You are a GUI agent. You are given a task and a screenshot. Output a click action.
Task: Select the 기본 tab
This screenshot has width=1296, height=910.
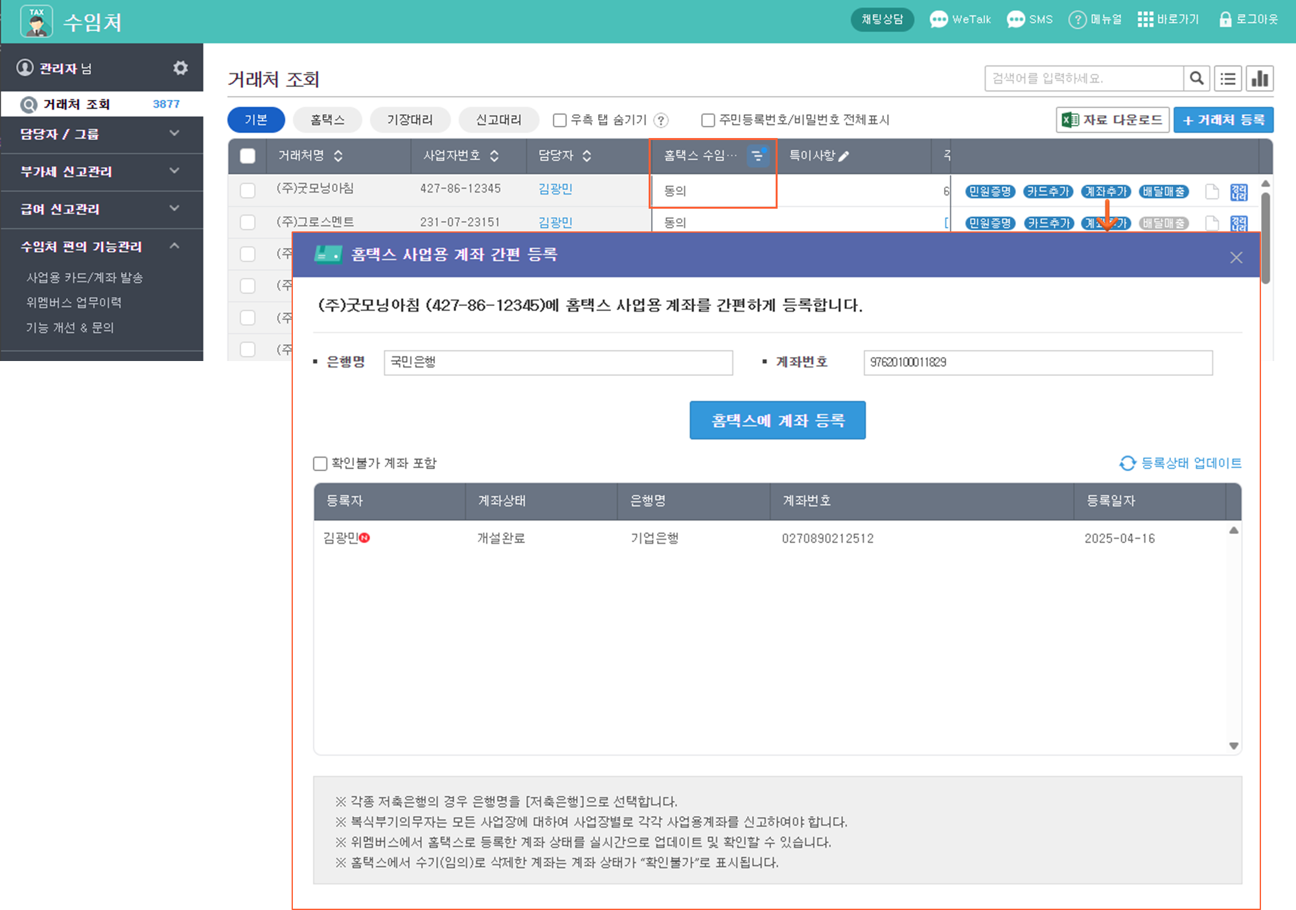pos(256,120)
